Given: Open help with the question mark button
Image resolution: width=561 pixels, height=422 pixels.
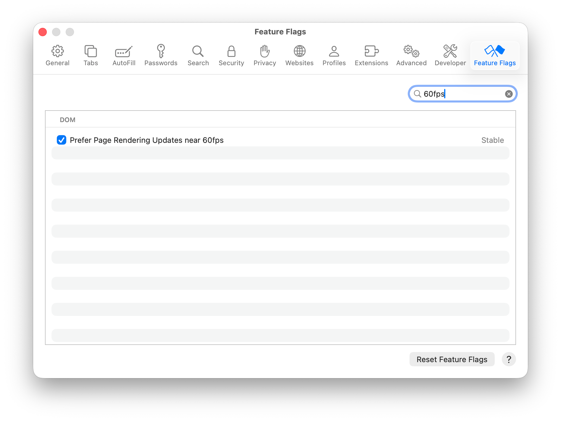Looking at the screenshot, I should [x=509, y=359].
